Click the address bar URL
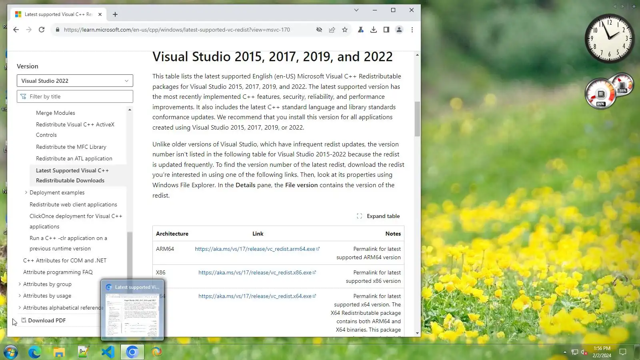This screenshot has width=640, height=360. point(177,30)
